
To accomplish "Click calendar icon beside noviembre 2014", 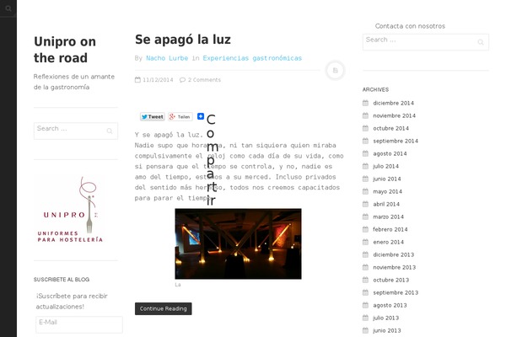I will click(365, 115).
